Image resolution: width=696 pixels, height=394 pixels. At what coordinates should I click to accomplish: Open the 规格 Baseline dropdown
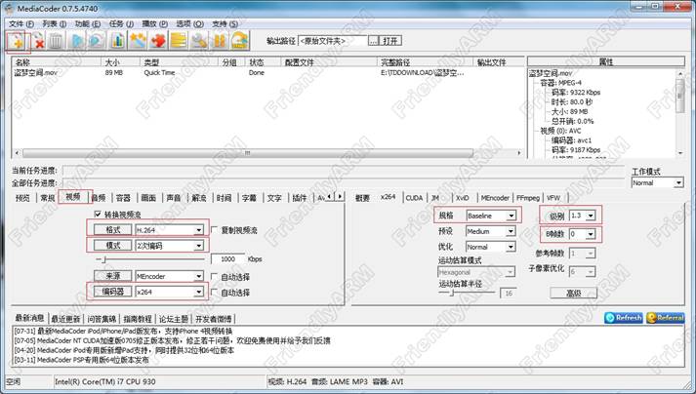click(511, 216)
